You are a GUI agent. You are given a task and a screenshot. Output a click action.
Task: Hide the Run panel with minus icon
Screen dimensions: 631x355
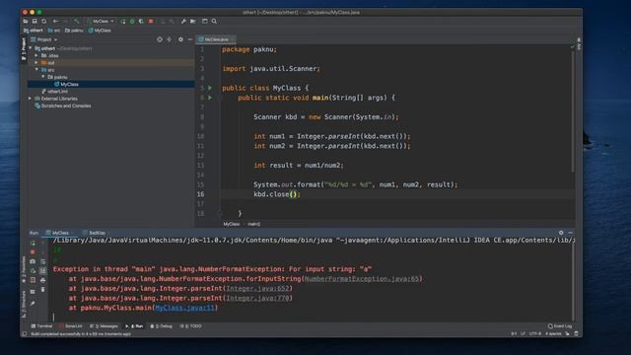point(570,233)
